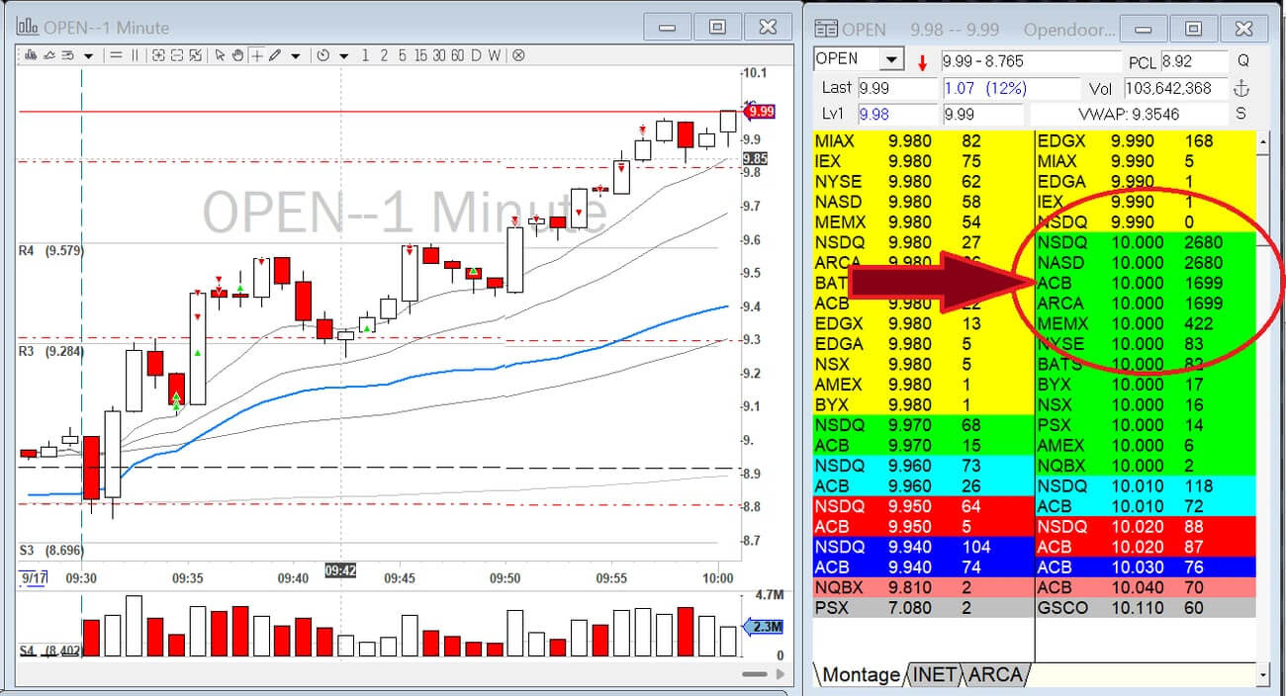
Task: Click the S button beside VWAP
Action: pyautogui.click(x=1240, y=114)
